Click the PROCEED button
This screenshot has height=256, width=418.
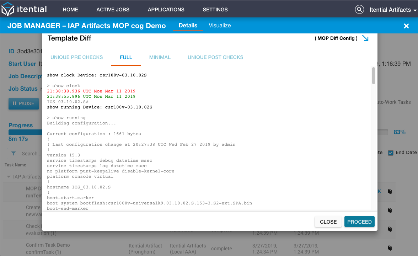(x=359, y=222)
